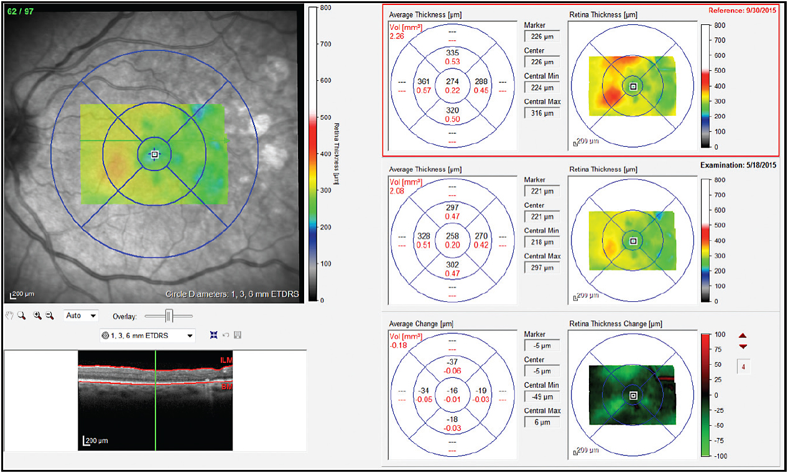Click the blue fit-to-view grid icon

pos(214,335)
